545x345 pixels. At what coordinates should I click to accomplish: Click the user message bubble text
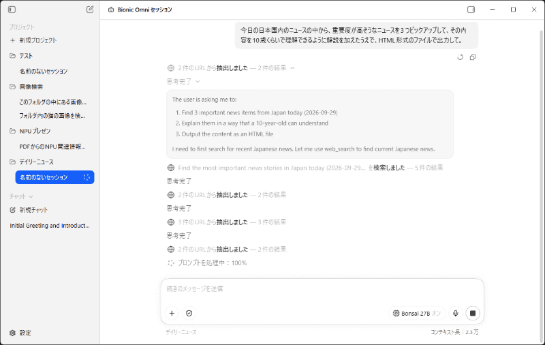(x=354, y=35)
